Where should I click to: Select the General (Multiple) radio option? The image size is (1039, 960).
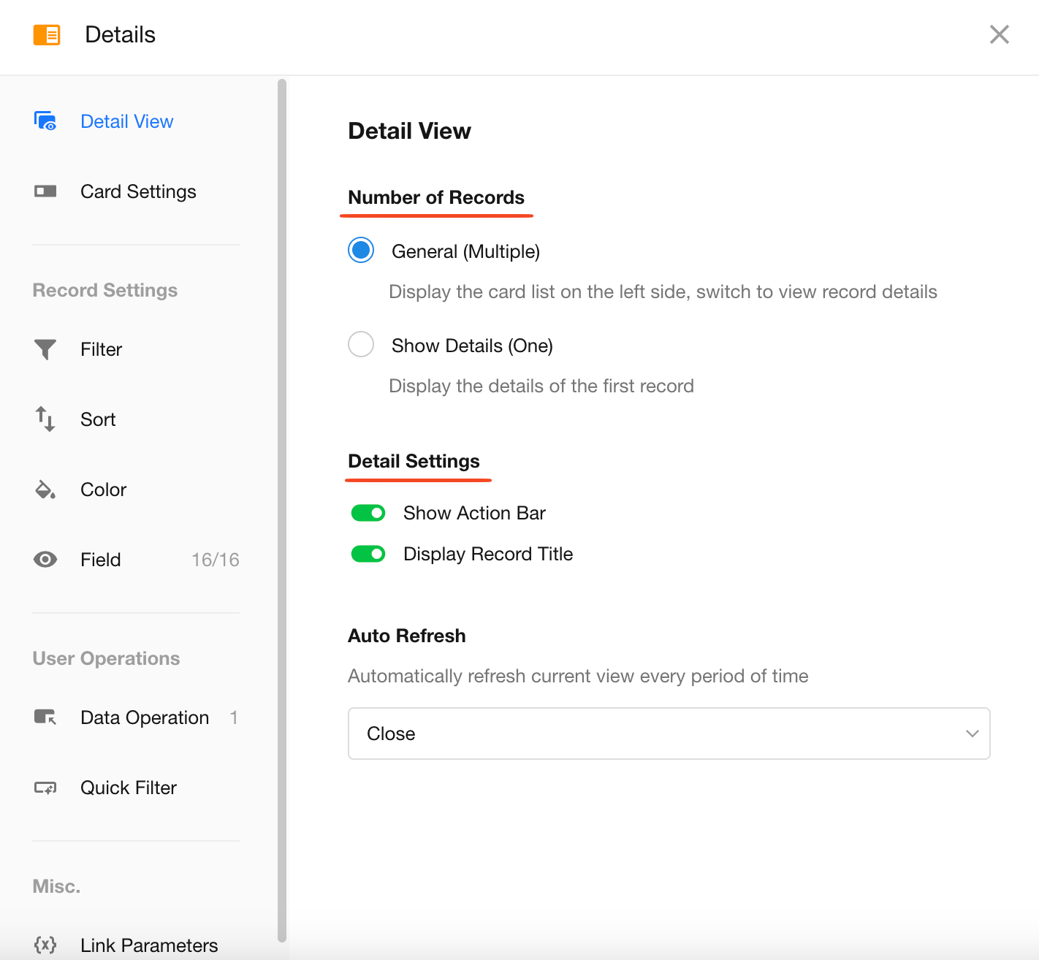point(361,251)
